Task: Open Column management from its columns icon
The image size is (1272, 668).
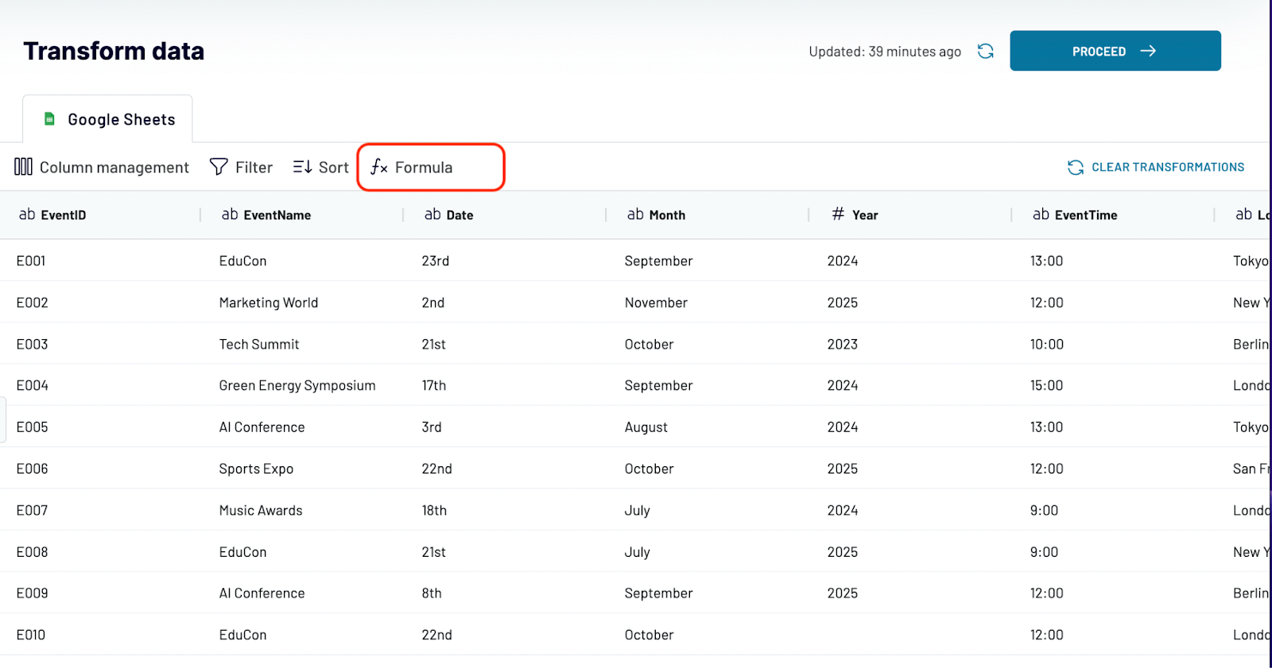Action: tap(23, 167)
